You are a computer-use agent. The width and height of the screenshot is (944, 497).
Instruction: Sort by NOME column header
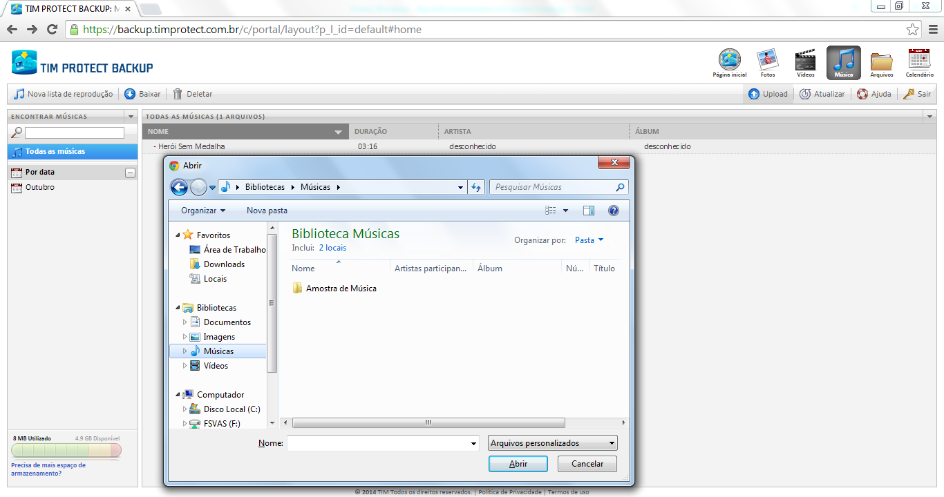tap(245, 131)
